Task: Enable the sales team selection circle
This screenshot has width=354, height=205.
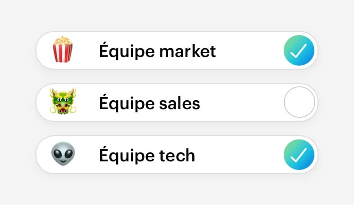Action: pos(300,102)
